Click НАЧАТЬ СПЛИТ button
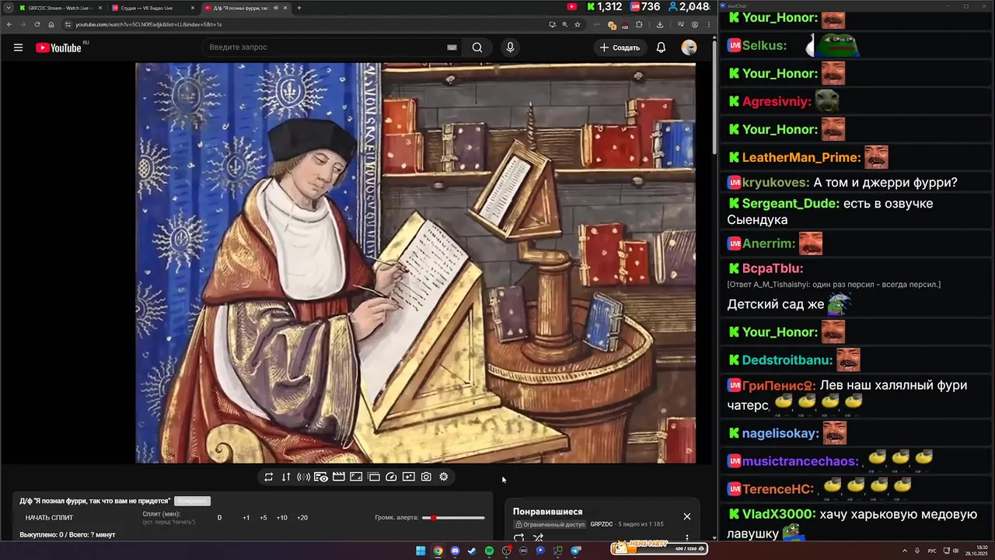Viewport: 995px width, 560px height. 50,518
